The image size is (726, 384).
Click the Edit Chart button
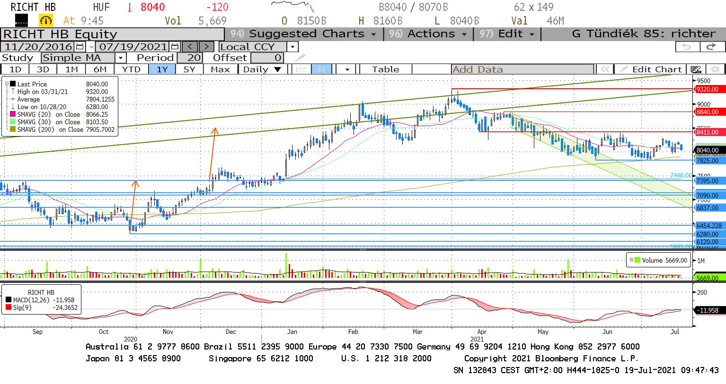(651, 69)
